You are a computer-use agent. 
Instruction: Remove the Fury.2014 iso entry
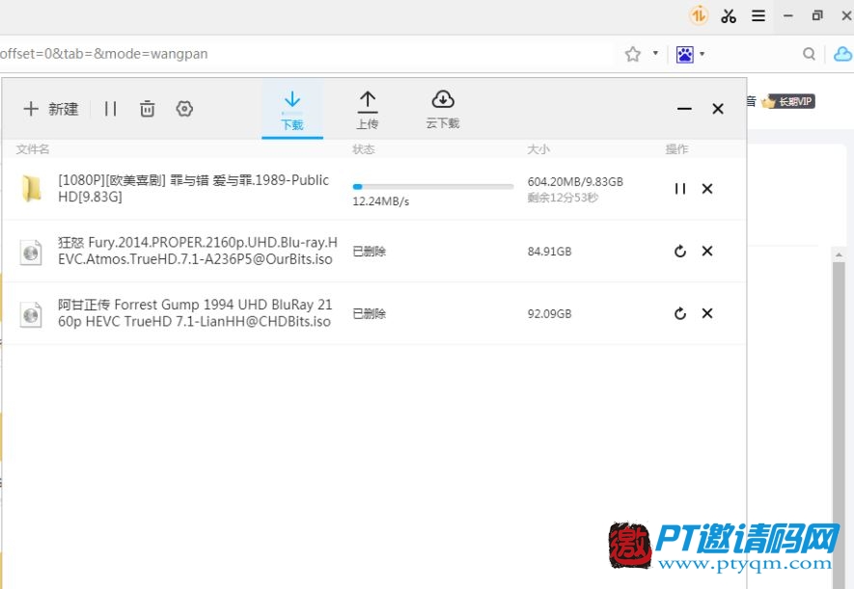point(707,251)
